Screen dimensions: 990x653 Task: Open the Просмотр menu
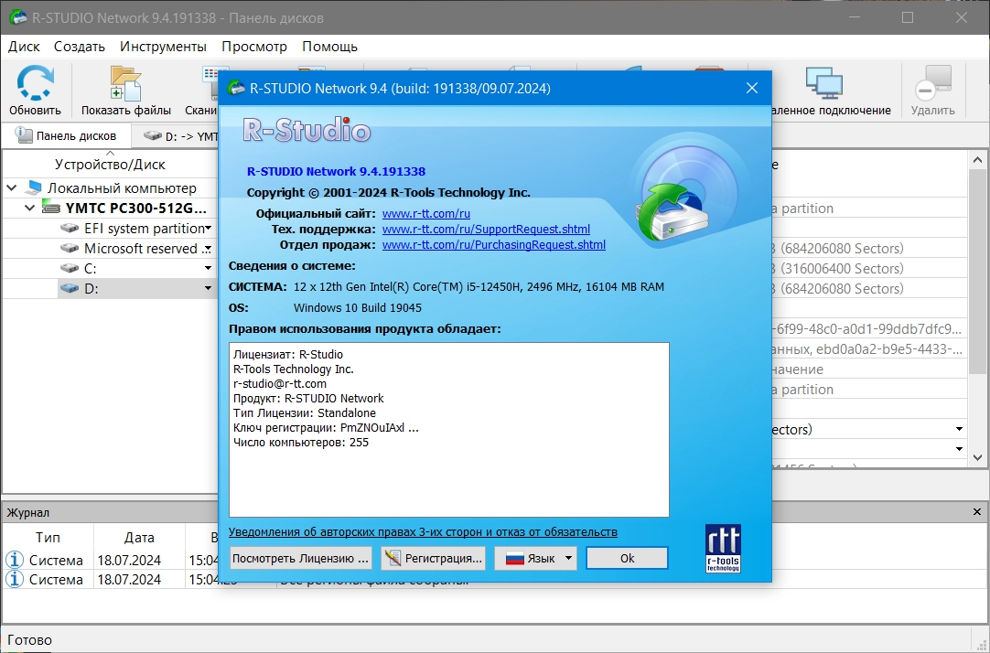point(253,47)
